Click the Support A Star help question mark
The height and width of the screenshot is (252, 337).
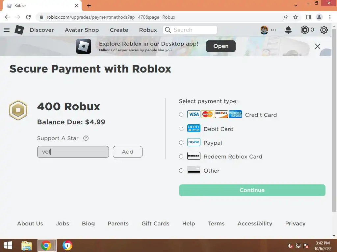tap(86, 138)
